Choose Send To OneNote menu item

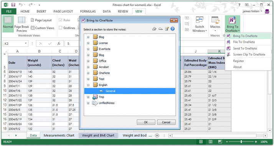(245, 49)
